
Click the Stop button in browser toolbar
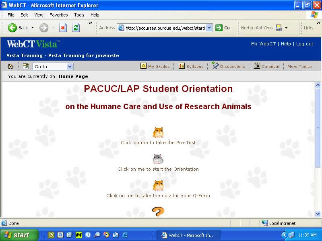pos(63,28)
